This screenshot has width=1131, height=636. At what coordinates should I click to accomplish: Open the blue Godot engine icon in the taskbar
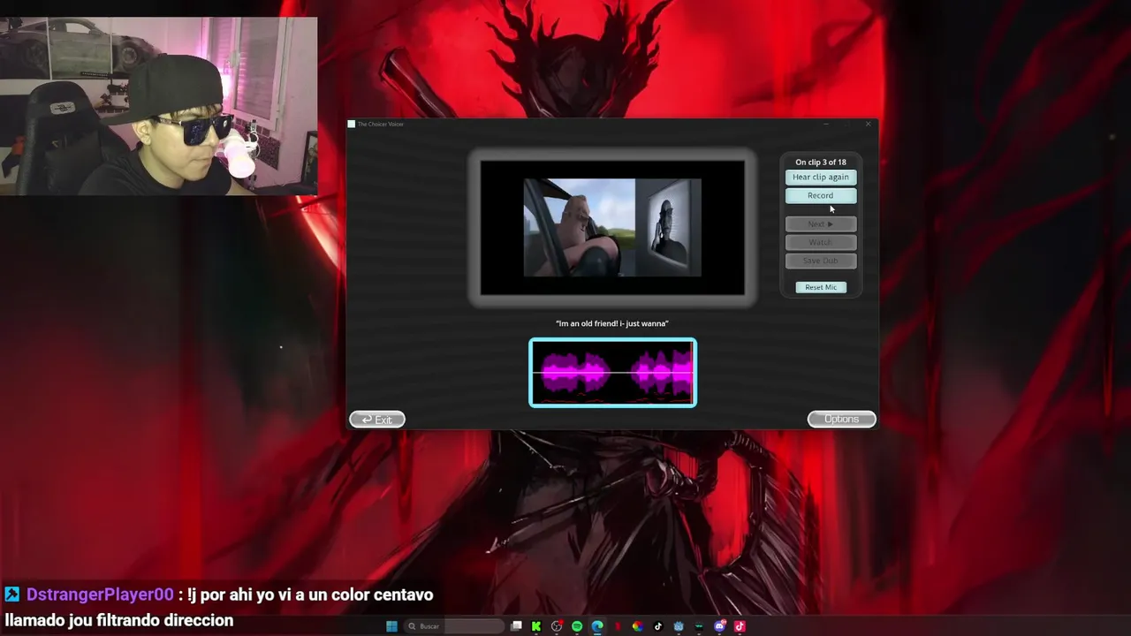(679, 626)
